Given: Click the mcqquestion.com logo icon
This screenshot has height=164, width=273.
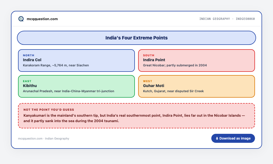Looking at the screenshot, I should click(21, 19).
